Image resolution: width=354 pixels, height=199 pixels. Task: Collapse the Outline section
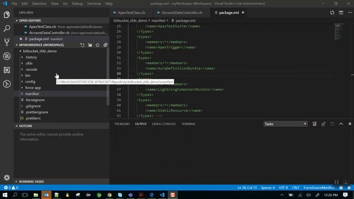[x=61, y=126]
